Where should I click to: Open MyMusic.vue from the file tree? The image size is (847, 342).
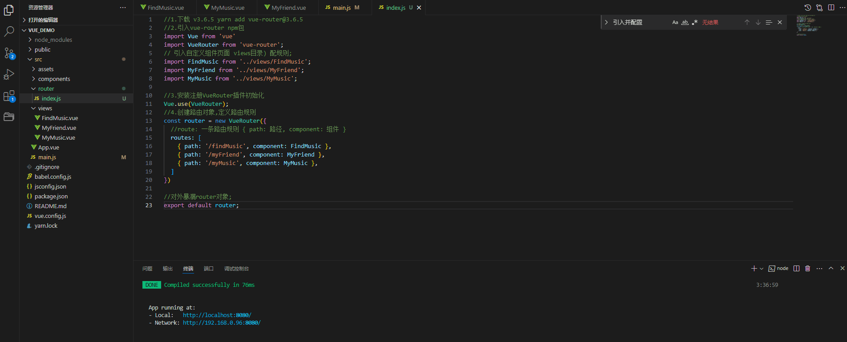point(76,137)
